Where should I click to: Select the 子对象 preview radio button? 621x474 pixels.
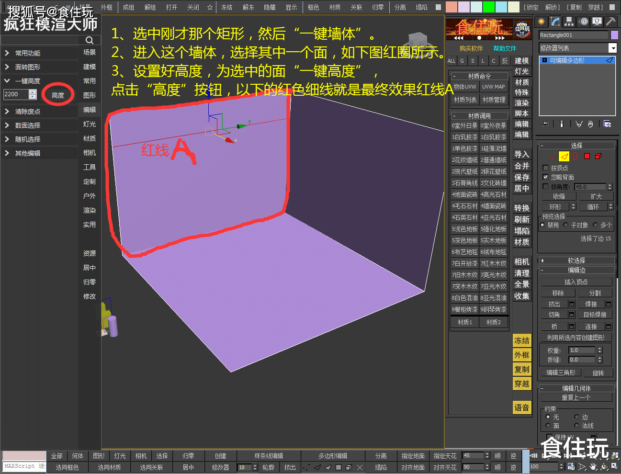tap(566, 225)
